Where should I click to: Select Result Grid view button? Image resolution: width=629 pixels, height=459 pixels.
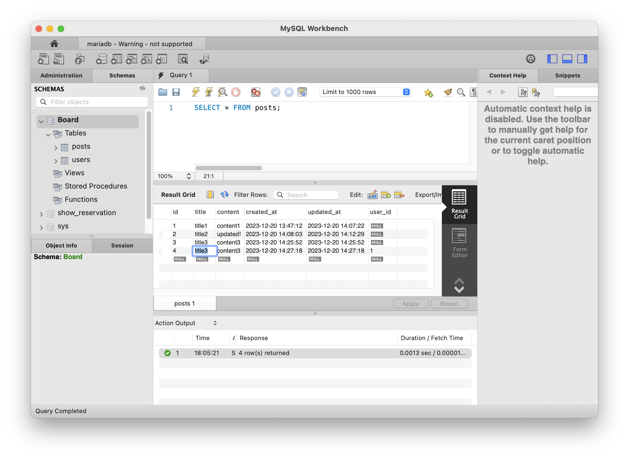coord(459,205)
